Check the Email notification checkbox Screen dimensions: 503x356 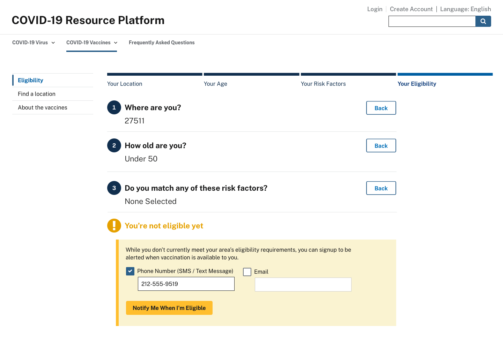click(247, 272)
